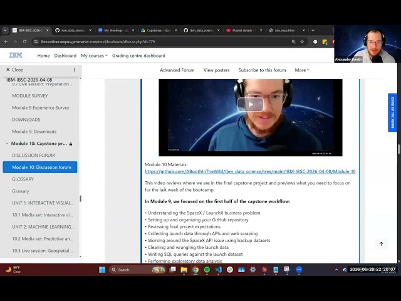
Task: Click the zoom magnifier icon in address bar
Action: 293,41
